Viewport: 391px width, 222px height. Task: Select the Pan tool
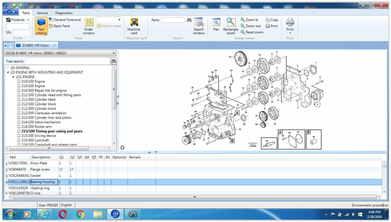pyautogui.click(x=216, y=25)
